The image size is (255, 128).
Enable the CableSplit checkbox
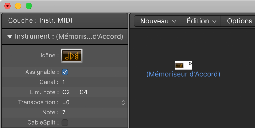click(65, 122)
